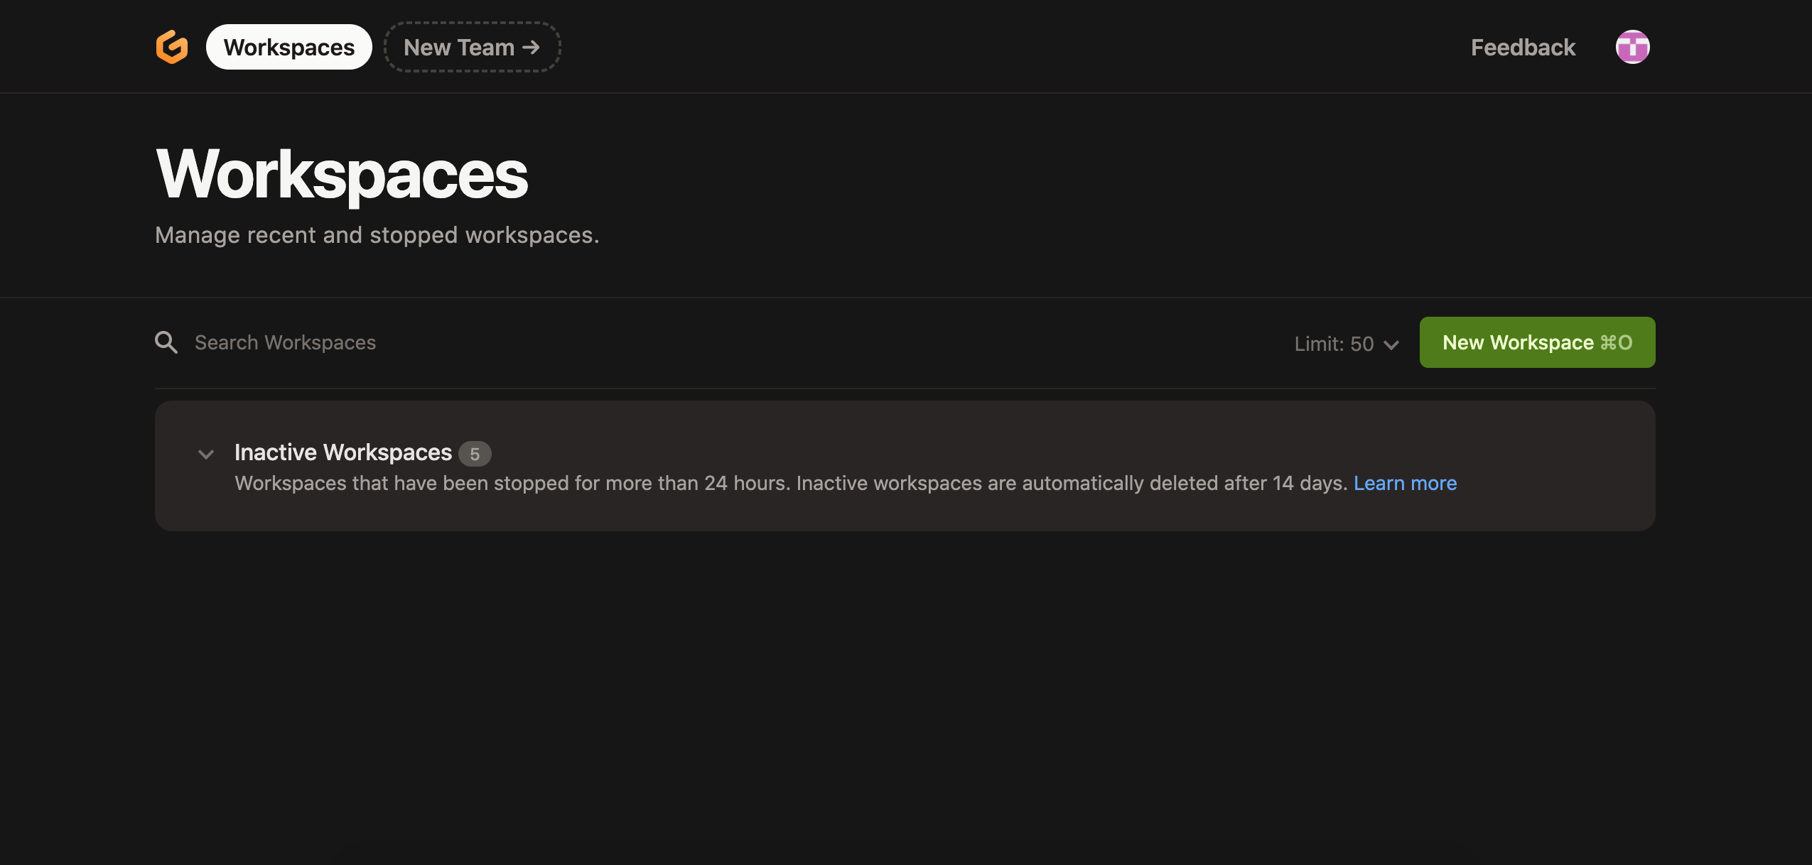1812x865 pixels.
Task: Open the Limit: 50 dropdown
Action: point(1334,344)
